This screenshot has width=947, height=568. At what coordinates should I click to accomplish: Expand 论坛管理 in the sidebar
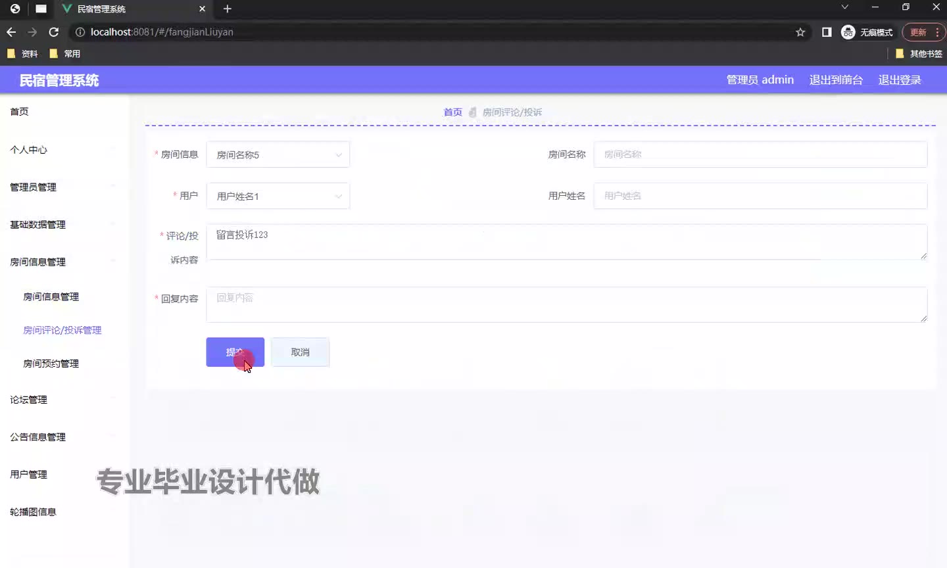pos(29,400)
